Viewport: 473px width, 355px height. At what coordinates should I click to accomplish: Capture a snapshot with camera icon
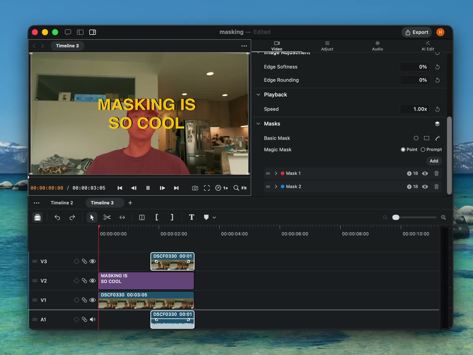click(x=195, y=188)
